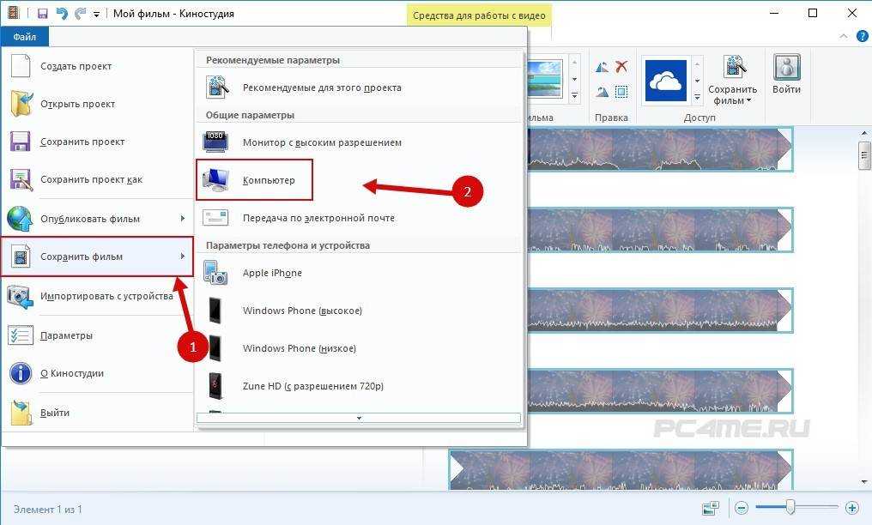Select Windows Phone (низкое) preset

click(x=359, y=348)
